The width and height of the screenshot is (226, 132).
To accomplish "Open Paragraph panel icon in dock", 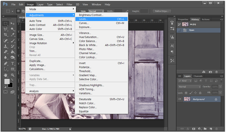I will click(x=172, y=52).
